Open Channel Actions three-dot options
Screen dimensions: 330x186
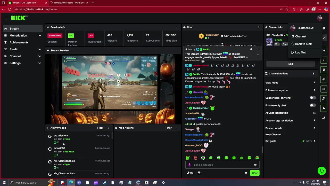click(x=313, y=74)
